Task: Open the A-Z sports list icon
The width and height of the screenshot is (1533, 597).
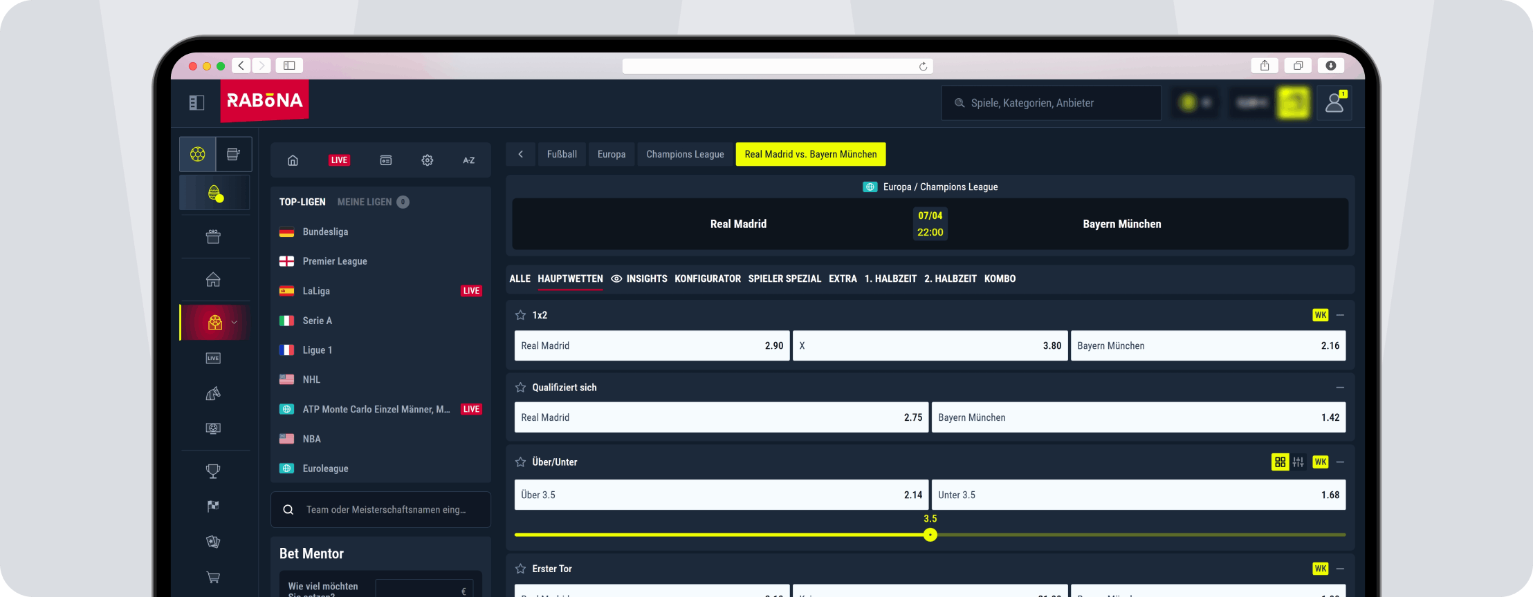Action: 469,160
